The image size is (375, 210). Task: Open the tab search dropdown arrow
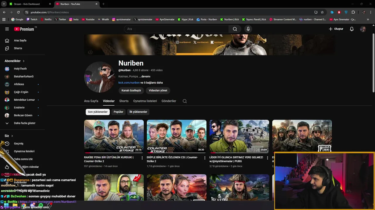tap(4, 4)
